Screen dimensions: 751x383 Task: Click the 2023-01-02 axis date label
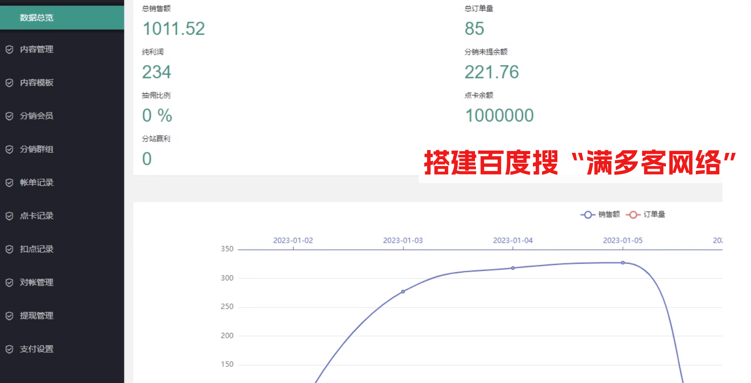coord(293,241)
